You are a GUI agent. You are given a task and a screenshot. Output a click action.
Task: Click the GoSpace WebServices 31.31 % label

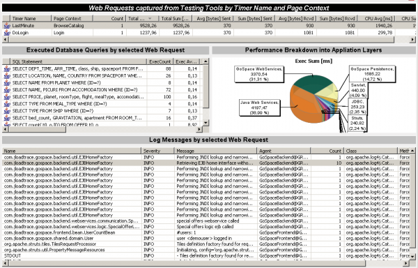pyautogui.click(x=259, y=74)
